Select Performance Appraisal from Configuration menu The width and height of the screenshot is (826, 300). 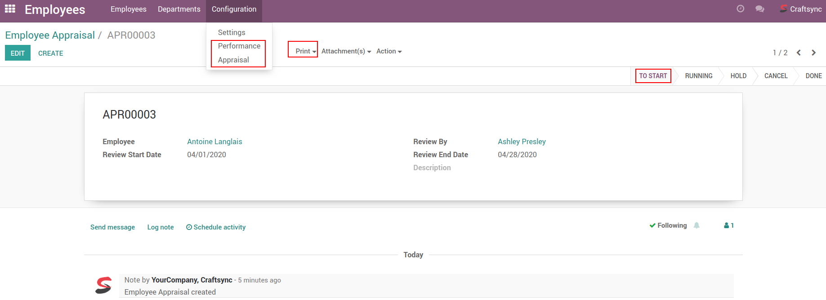coord(239,53)
